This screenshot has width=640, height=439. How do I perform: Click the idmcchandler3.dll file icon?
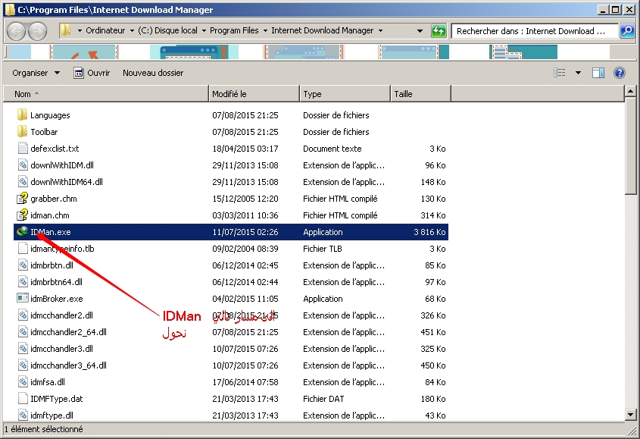pos(23,349)
